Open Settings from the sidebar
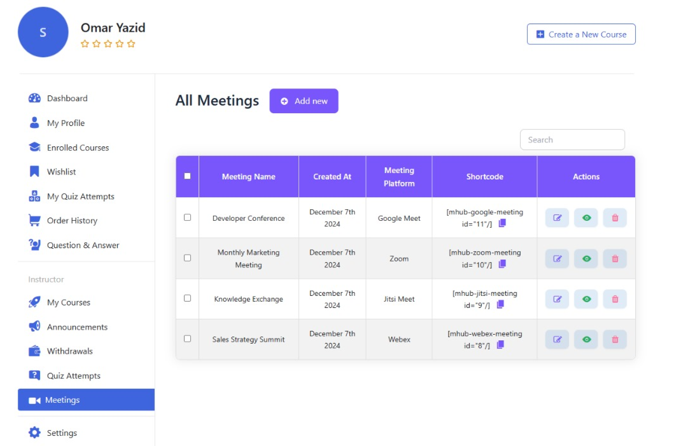681x446 pixels. (53, 433)
